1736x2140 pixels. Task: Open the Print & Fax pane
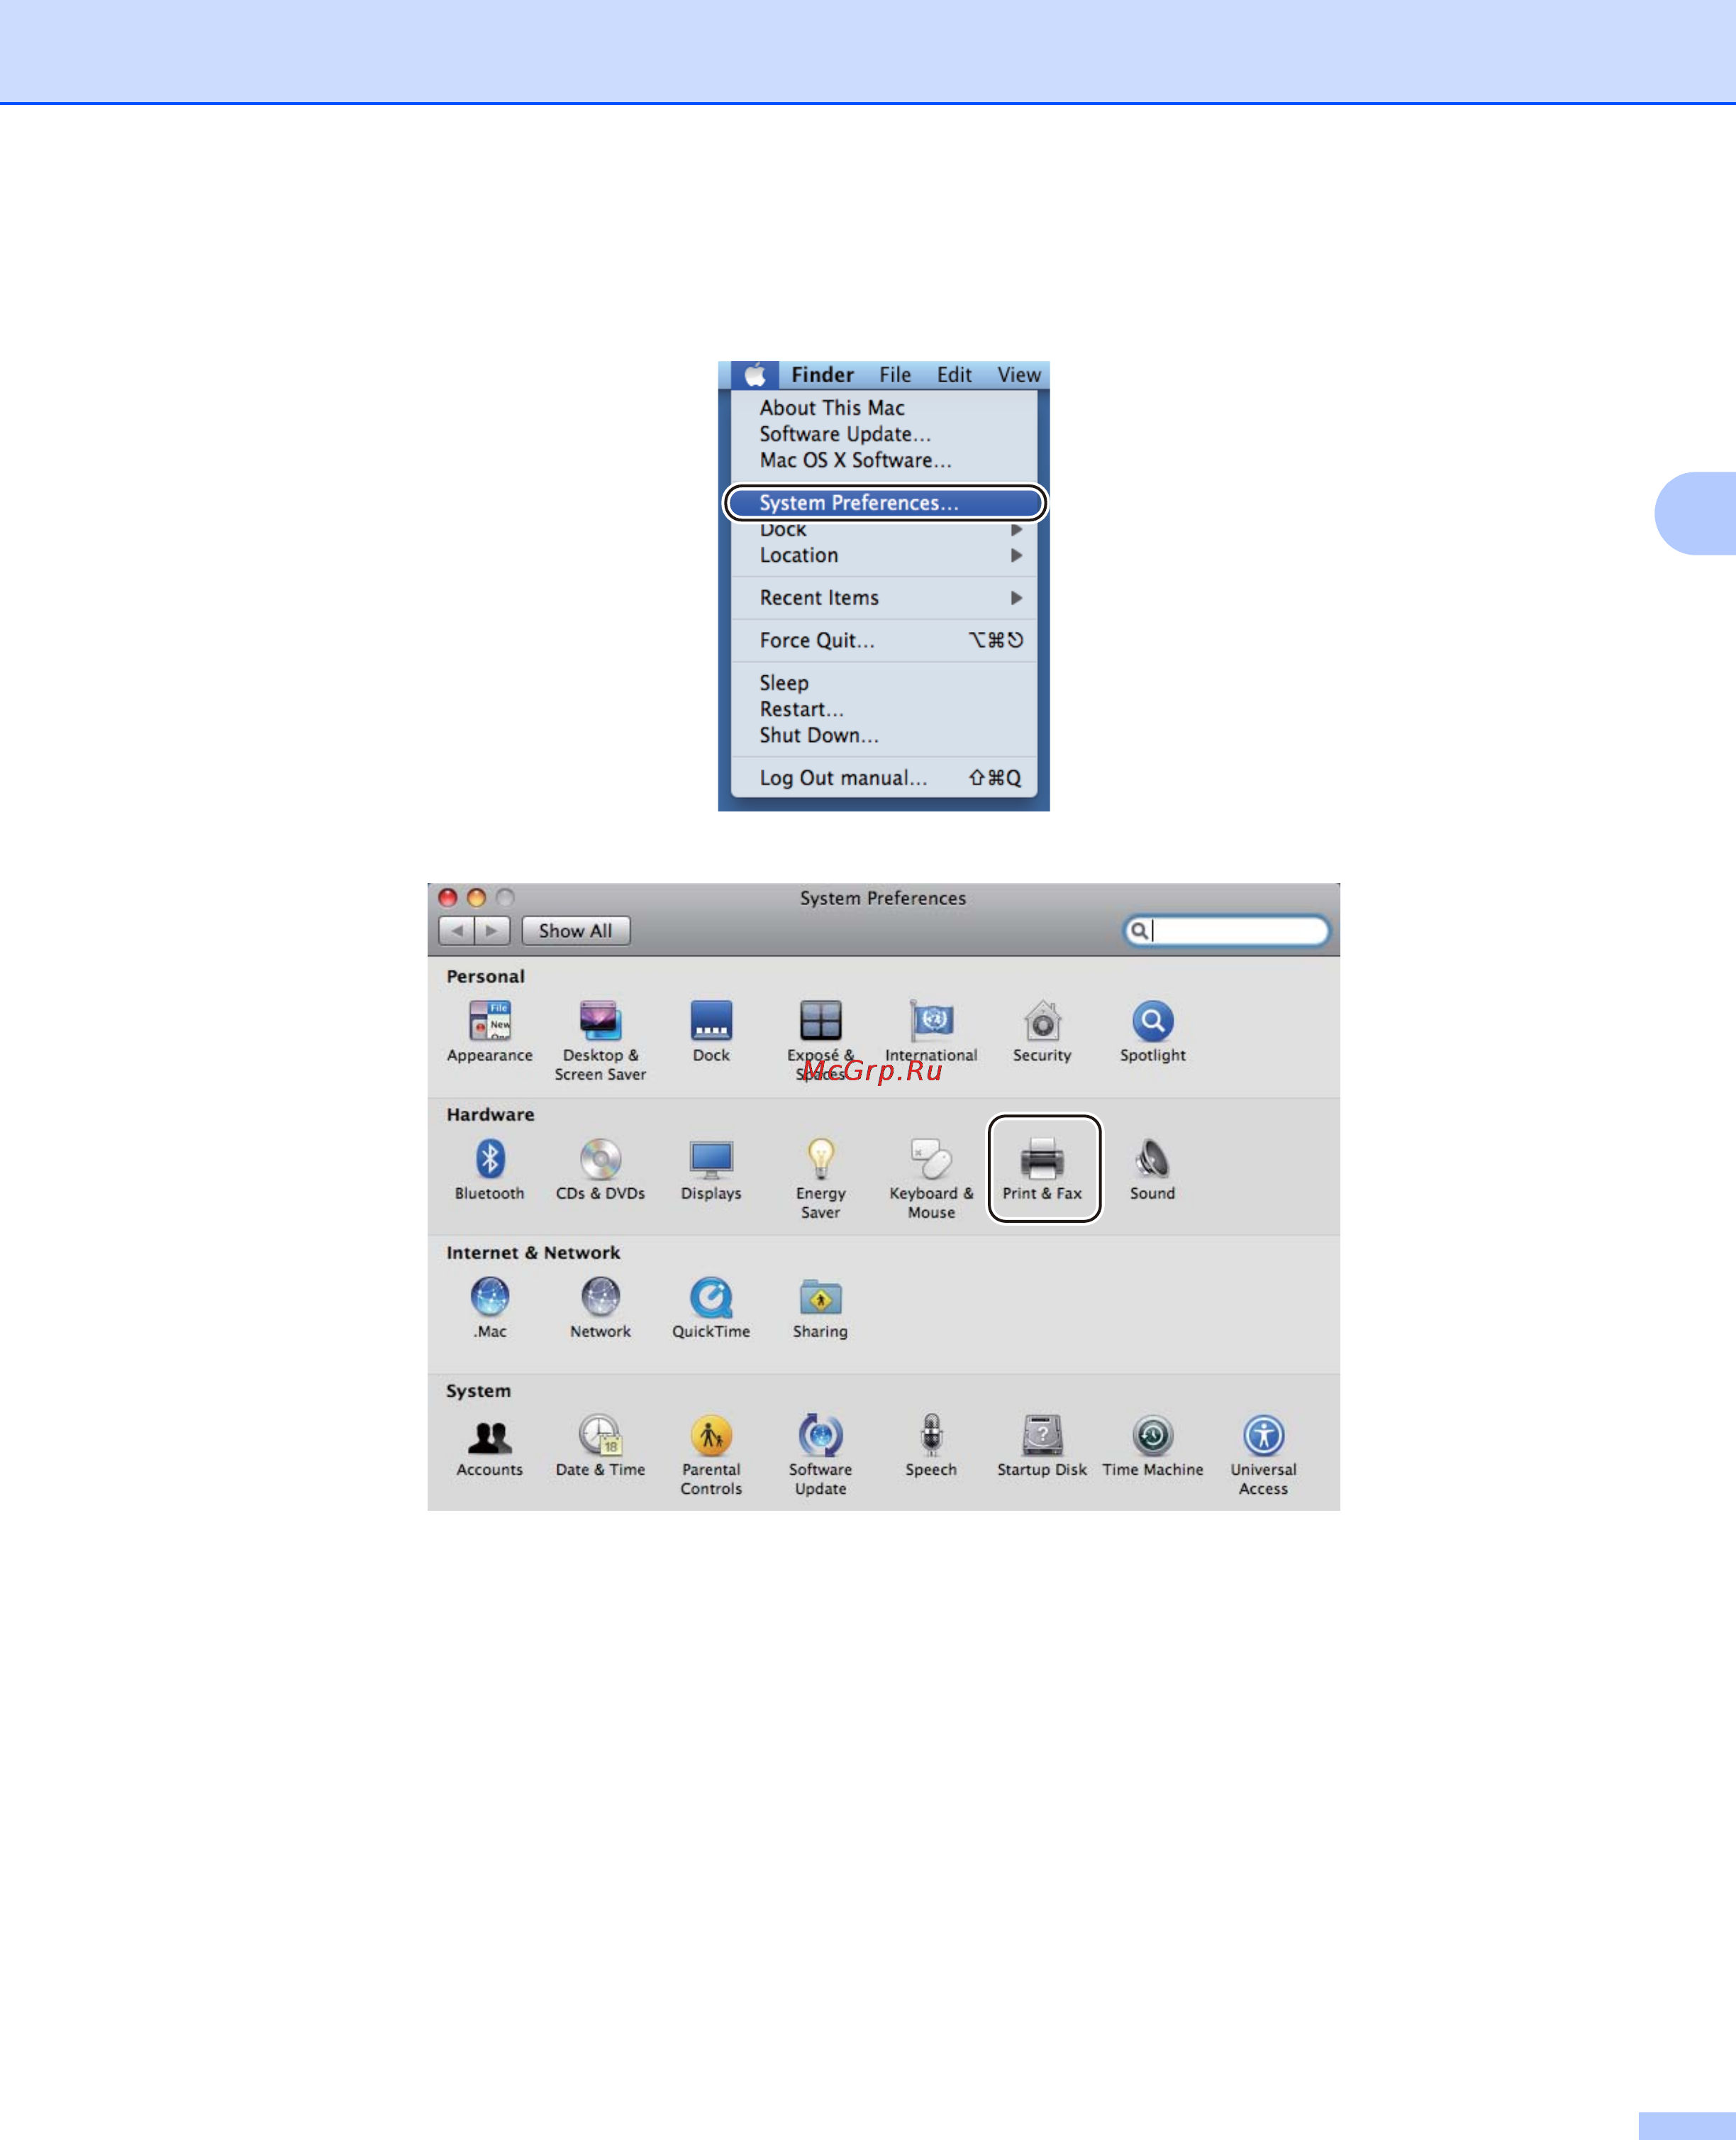1043,1168
